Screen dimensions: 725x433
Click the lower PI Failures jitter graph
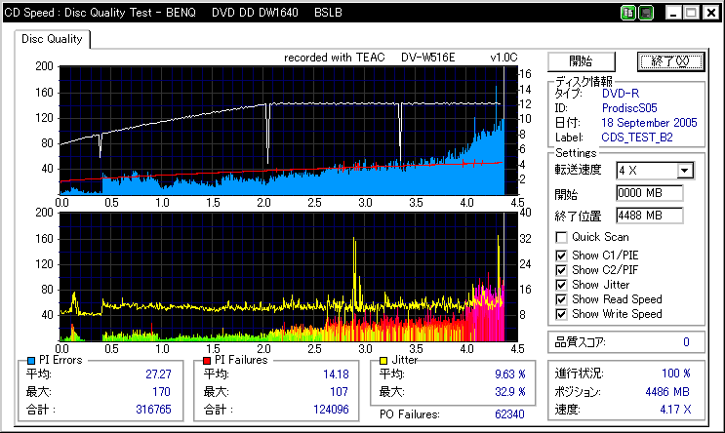pos(288,277)
